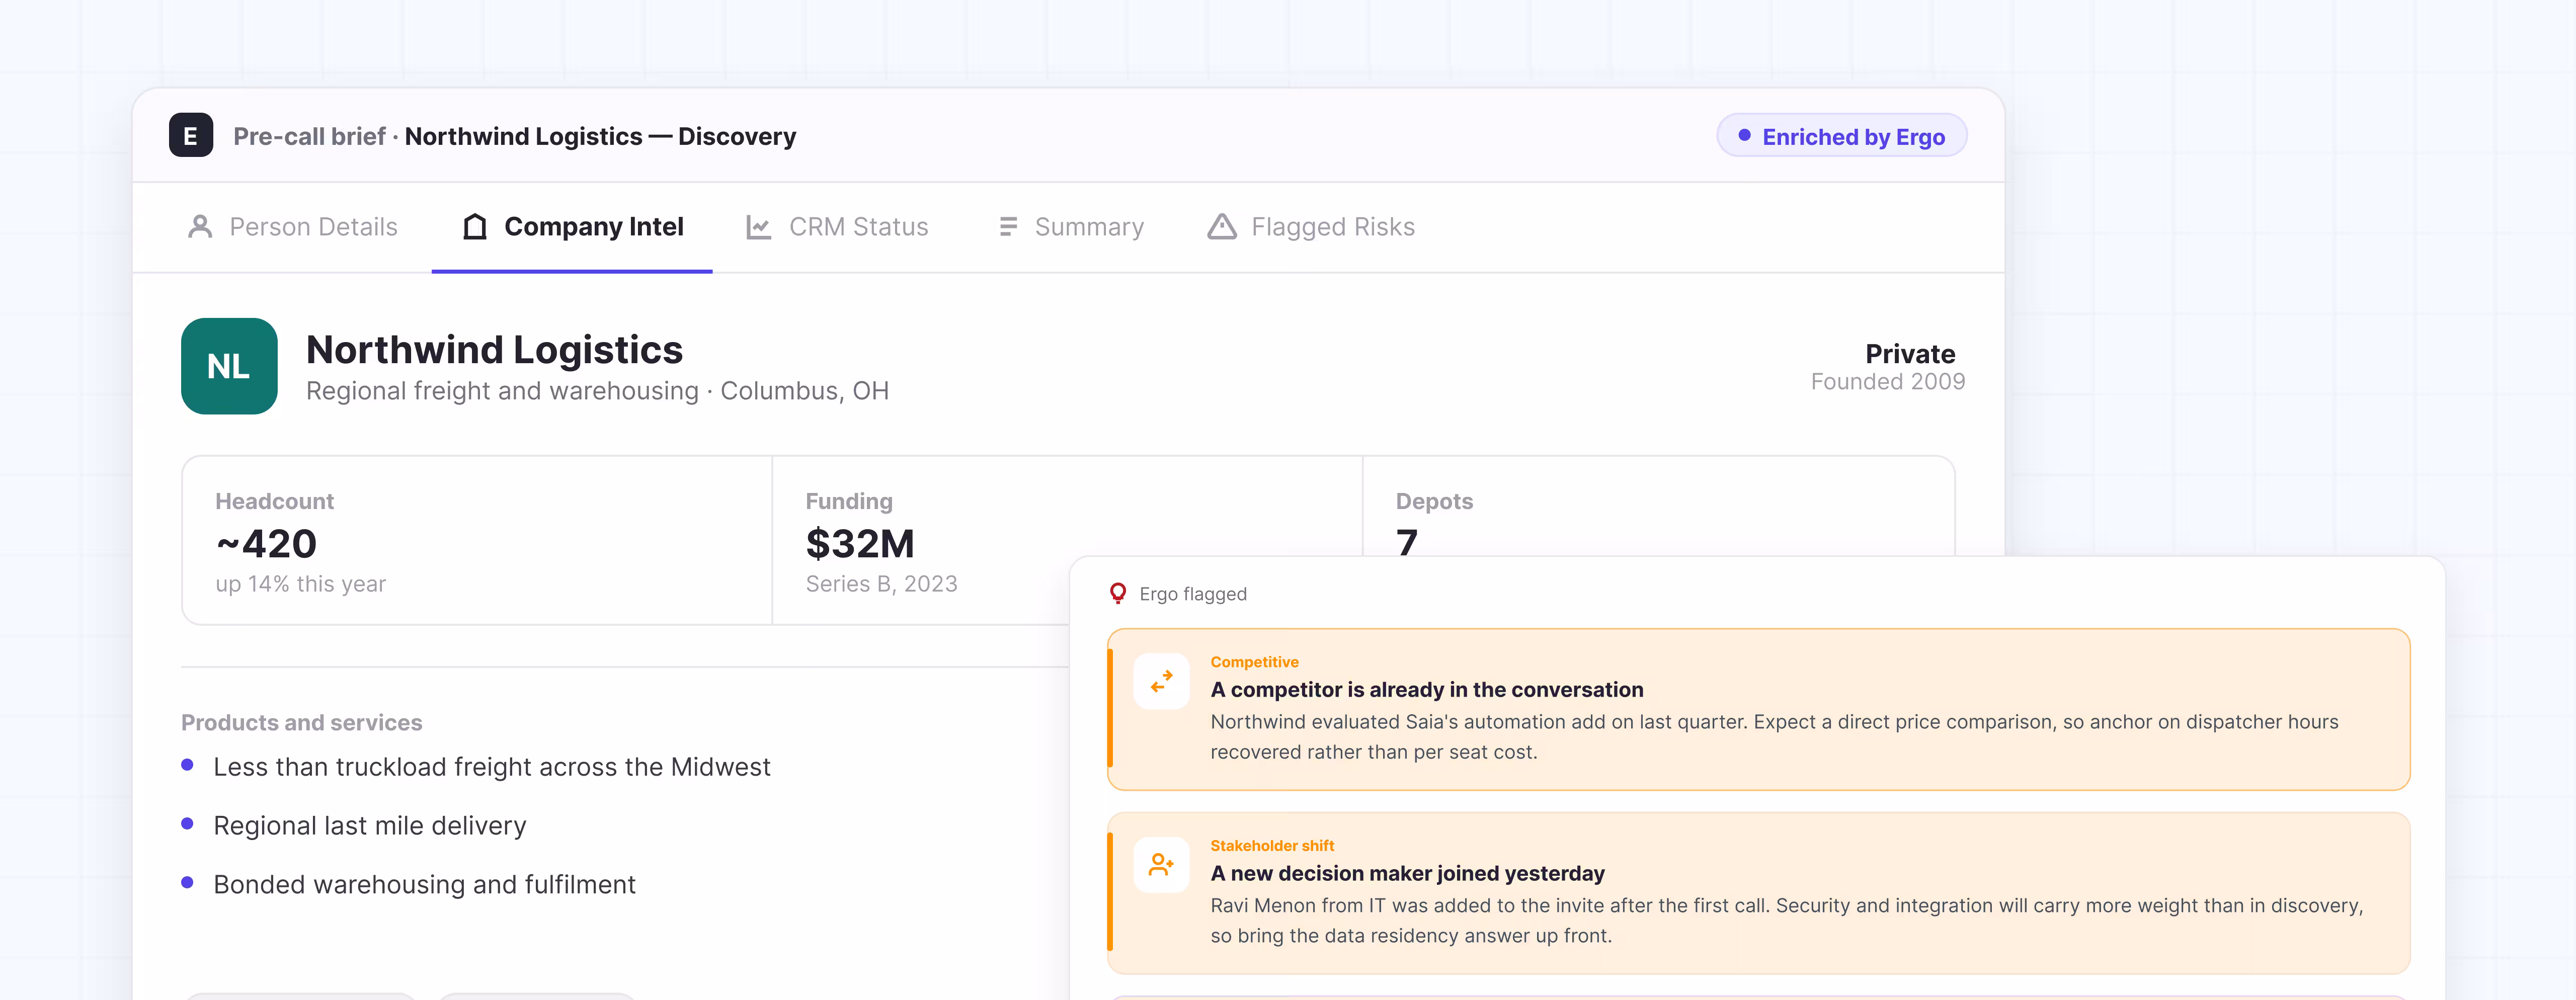Click "Founded 2009" text
Image resolution: width=2576 pixels, height=1000 pixels.
pyautogui.click(x=1888, y=381)
